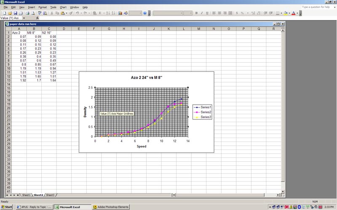This screenshot has width=337, height=210.
Task: Click the Center alignment icon
Action: click(x=219, y=13)
